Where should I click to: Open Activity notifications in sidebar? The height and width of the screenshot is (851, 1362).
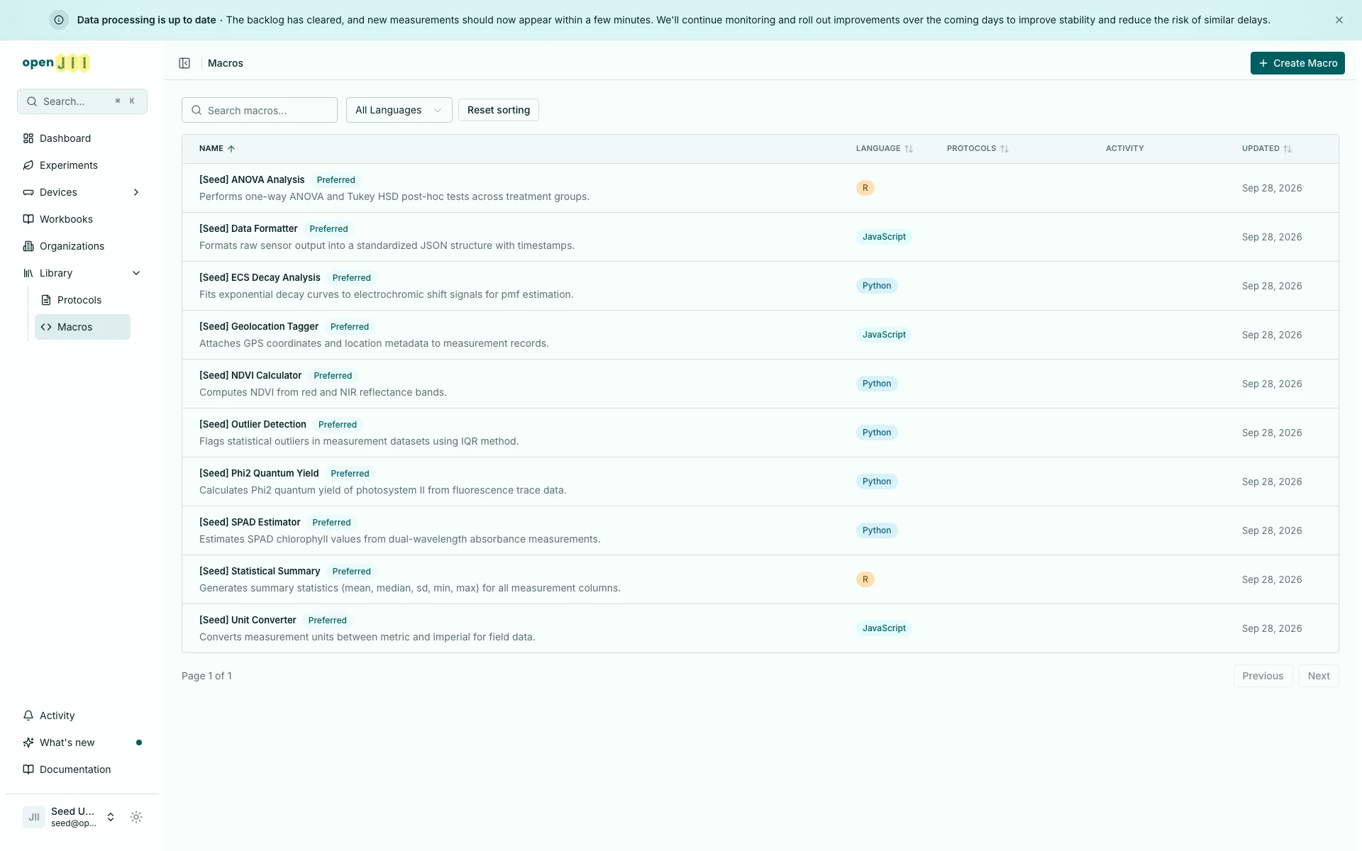tap(82, 716)
